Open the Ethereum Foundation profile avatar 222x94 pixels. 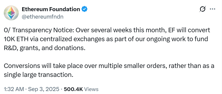[11, 13]
